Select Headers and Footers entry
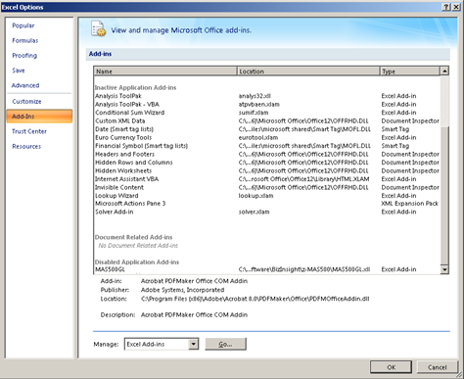 266,155
